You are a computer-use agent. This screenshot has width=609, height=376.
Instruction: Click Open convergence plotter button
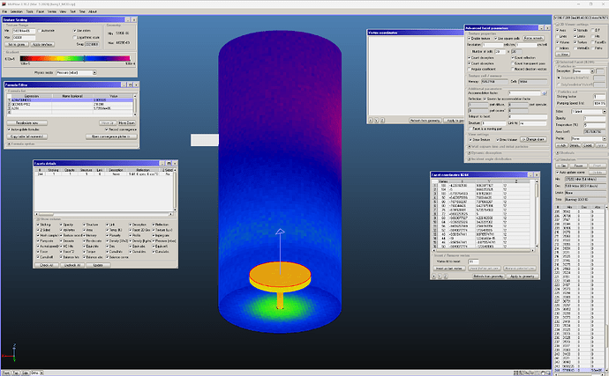(x=111, y=136)
